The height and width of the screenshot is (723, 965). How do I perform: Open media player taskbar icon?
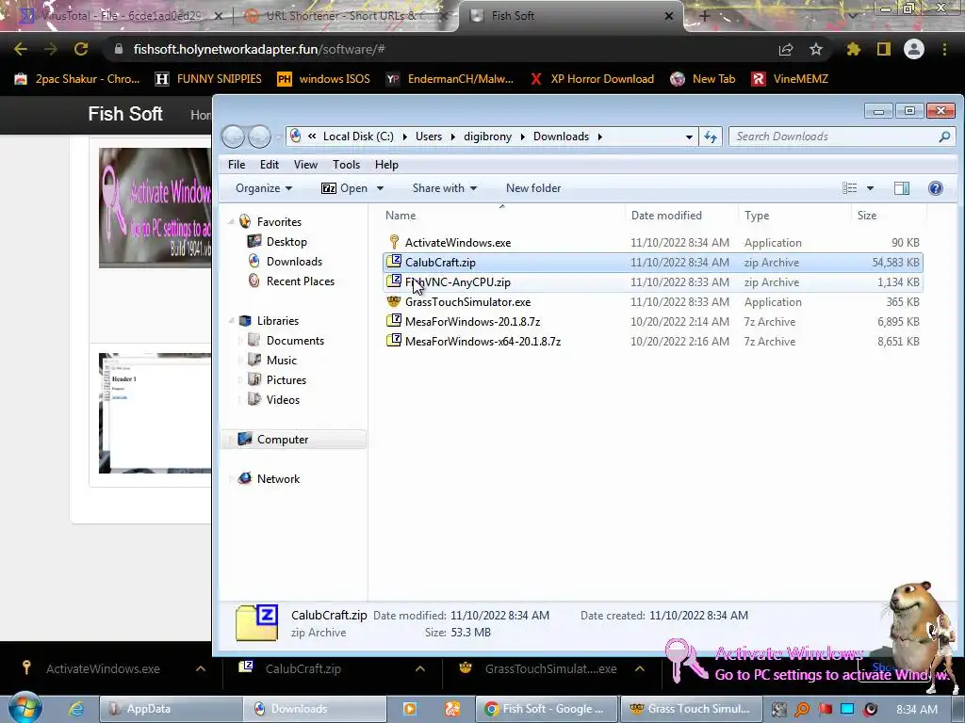[409, 709]
